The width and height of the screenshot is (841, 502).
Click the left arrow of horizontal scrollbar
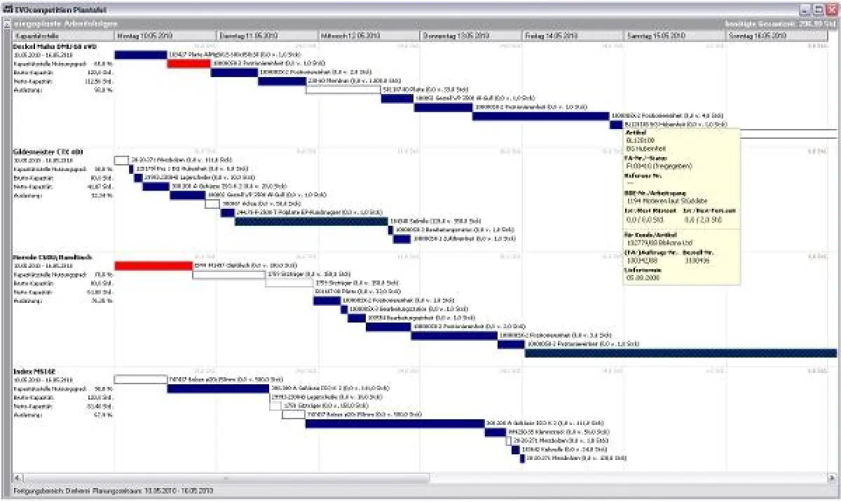tap(16, 478)
